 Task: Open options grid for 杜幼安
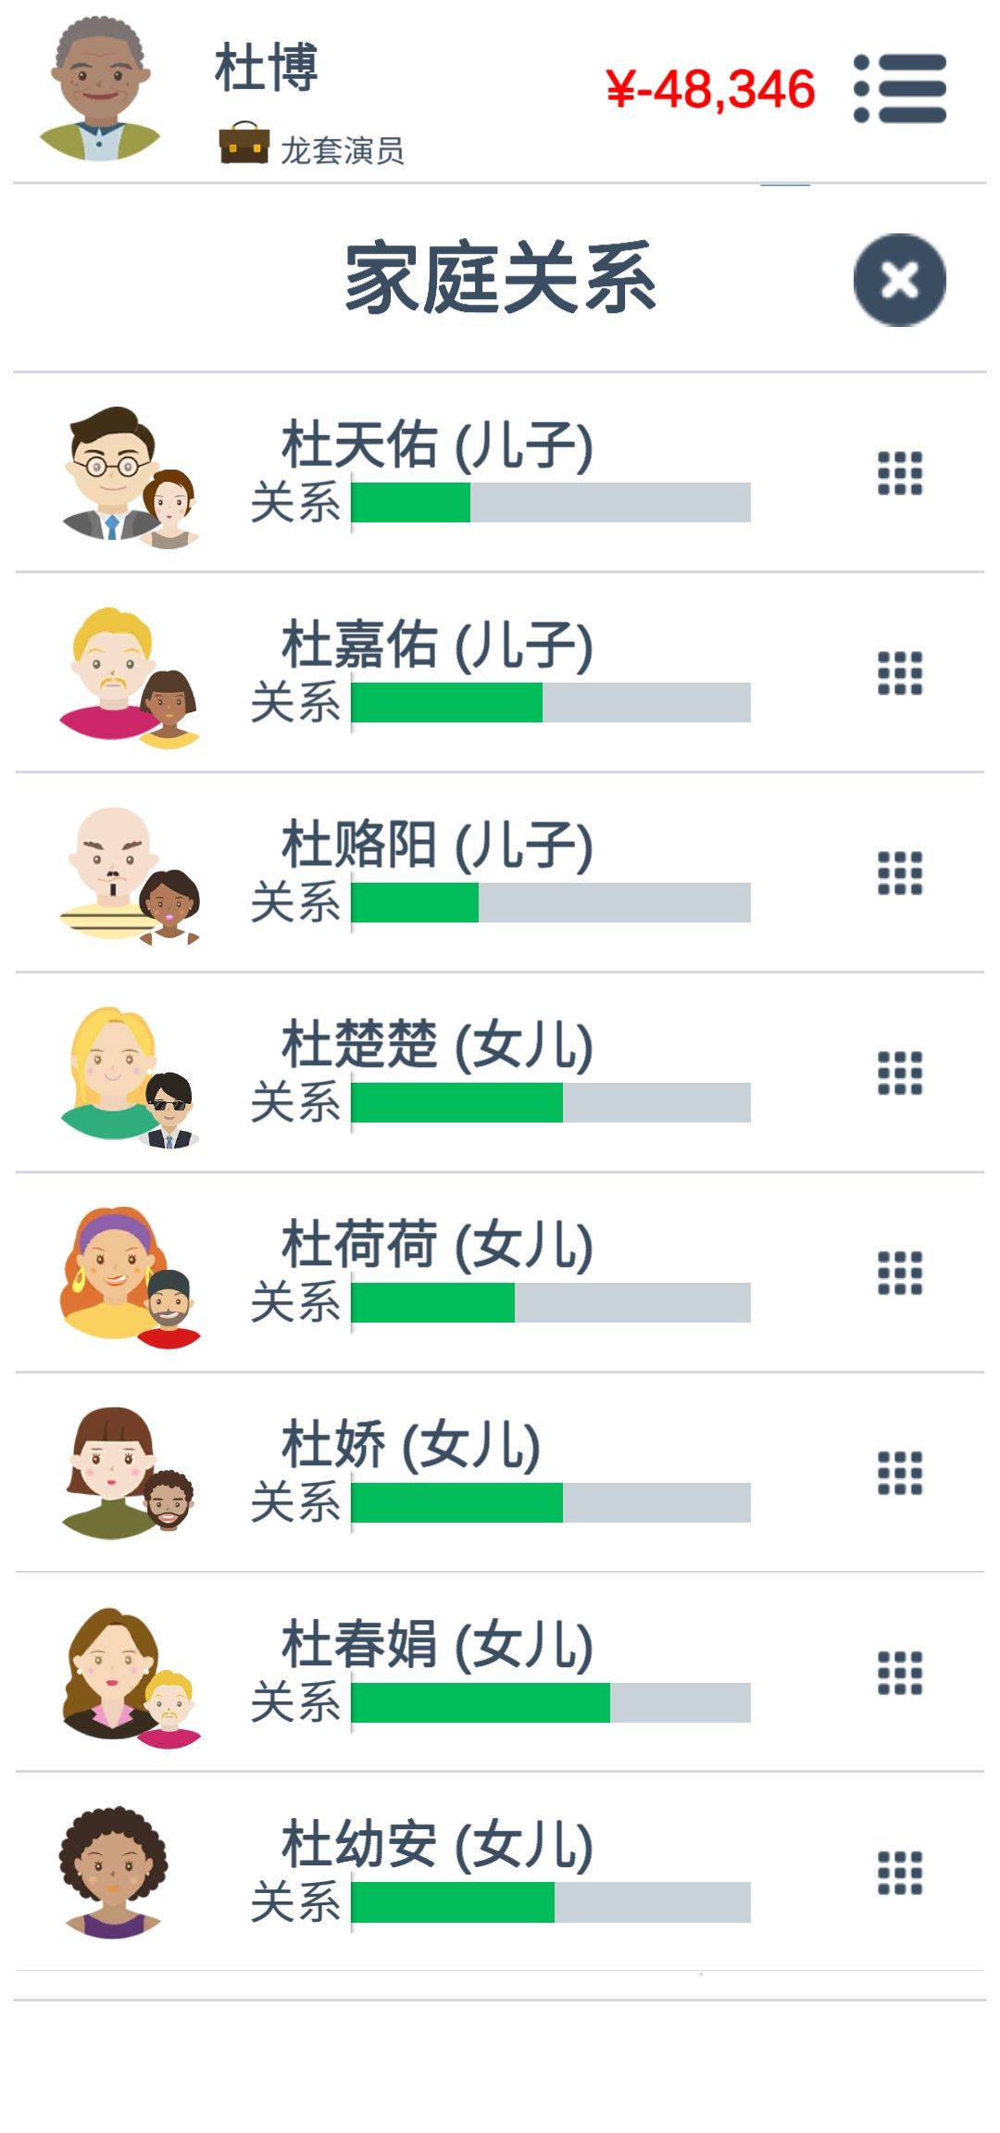coord(900,1874)
